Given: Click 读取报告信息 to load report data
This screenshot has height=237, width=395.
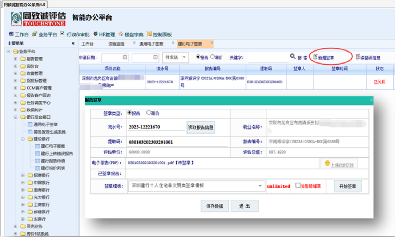Looking at the screenshot, I should click(x=201, y=127).
